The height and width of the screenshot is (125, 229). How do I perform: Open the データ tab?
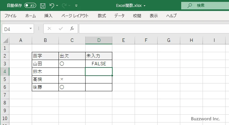click(x=119, y=16)
